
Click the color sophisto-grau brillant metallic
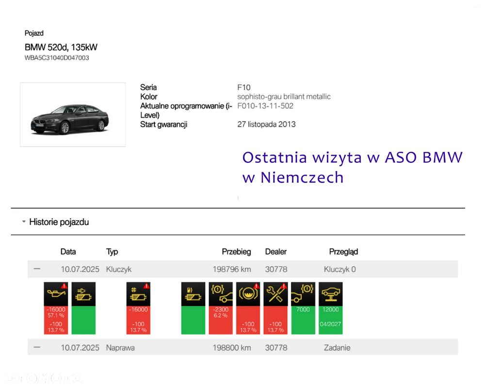click(284, 97)
